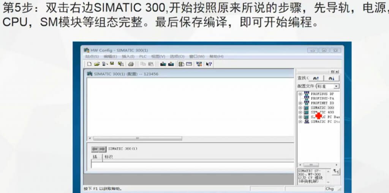Open the 窗口(W) menu

pos(197,57)
